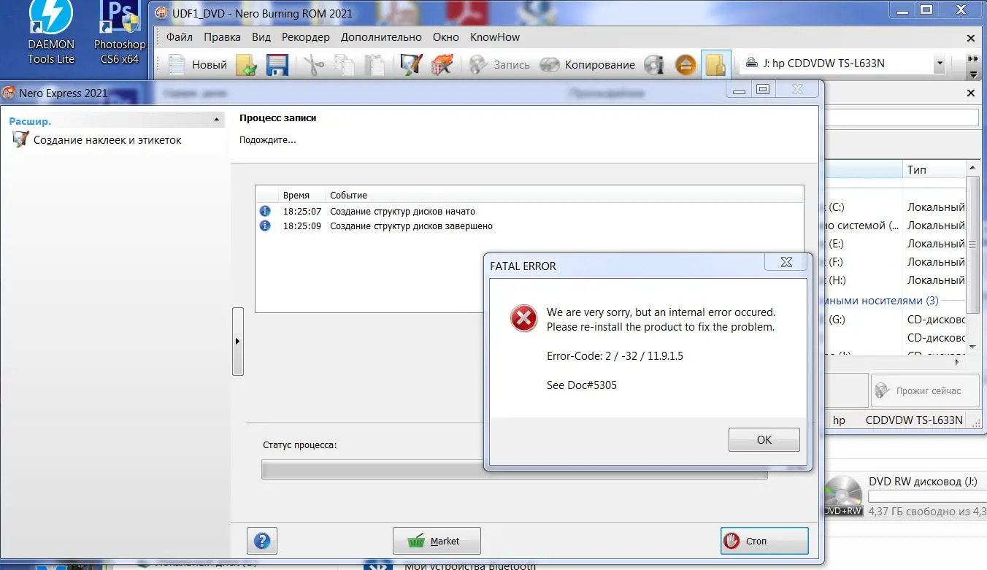Click the Копирование disc copy button
Viewport: 987px width, 570px height.
[x=588, y=65]
